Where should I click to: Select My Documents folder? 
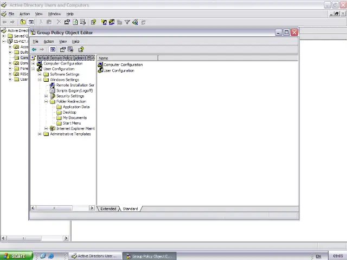pos(75,118)
